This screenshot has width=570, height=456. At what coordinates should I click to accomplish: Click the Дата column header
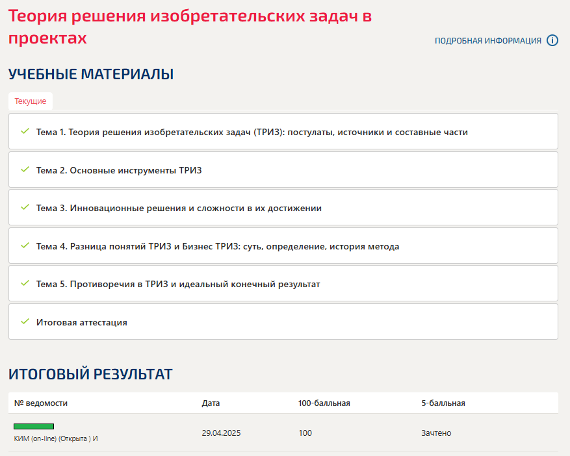(211, 403)
